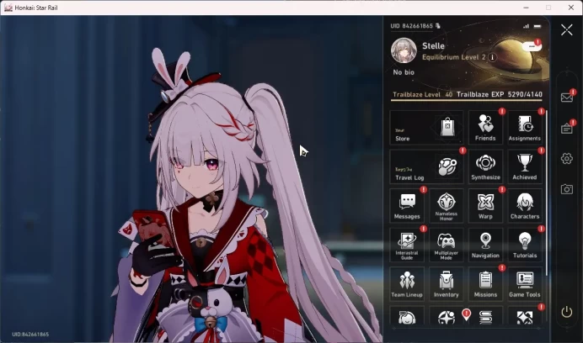Click the UID 842661865 text in panel header

tap(412, 26)
